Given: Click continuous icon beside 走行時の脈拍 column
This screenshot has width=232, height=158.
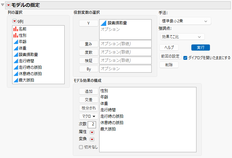Looking at the screenshot, I should [16, 67].
